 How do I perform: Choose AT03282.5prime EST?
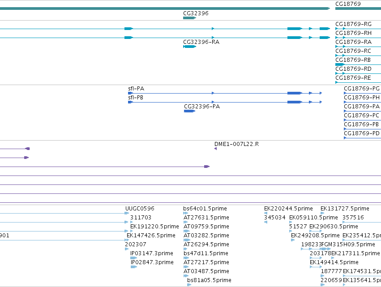206,236
